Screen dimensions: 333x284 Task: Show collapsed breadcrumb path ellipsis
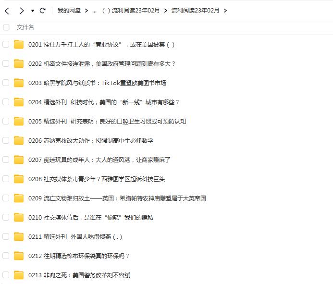coord(95,11)
